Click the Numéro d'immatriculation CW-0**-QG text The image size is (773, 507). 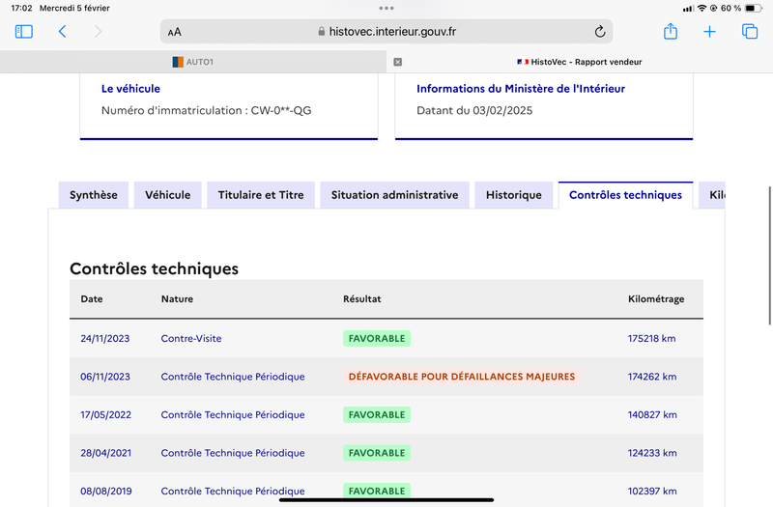(206, 110)
